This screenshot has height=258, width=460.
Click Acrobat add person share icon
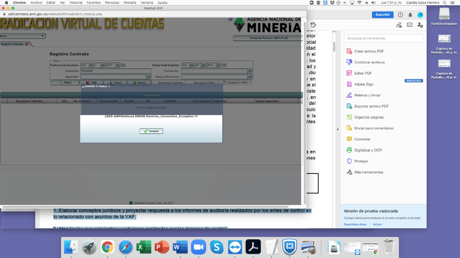(x=420, y=25)
